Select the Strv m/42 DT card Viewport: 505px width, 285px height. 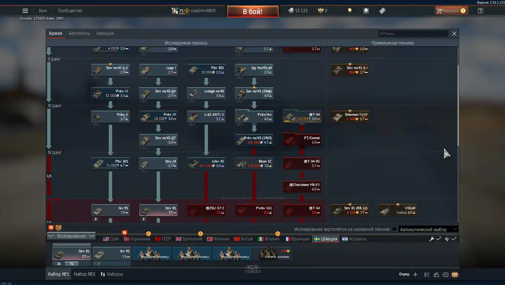coord(158,140)
